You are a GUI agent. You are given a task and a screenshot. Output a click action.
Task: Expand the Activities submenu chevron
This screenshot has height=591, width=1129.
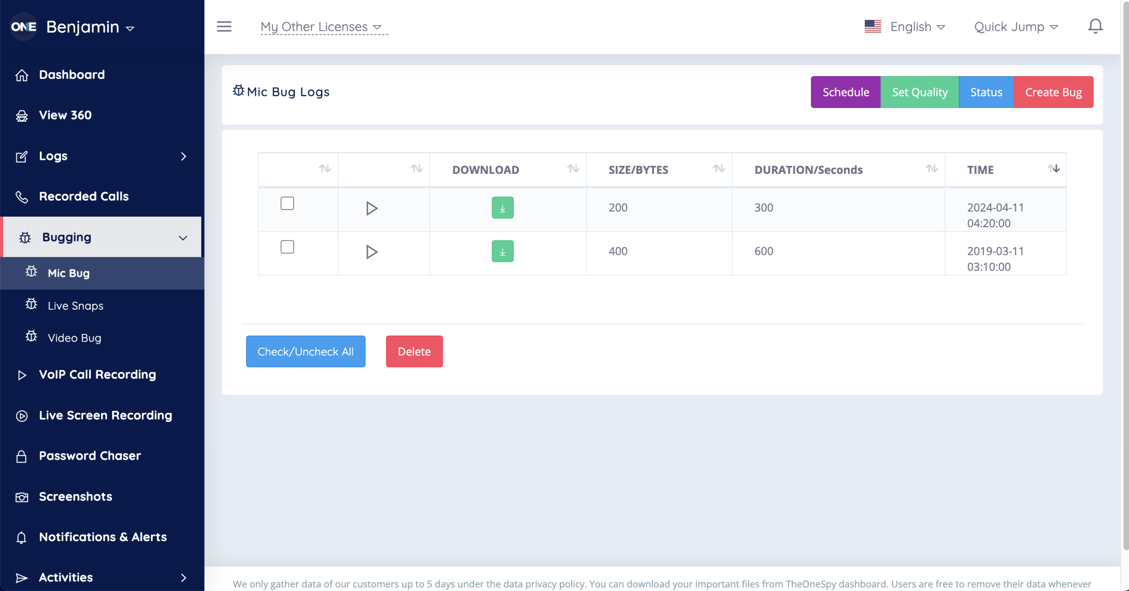pos(184,578)
